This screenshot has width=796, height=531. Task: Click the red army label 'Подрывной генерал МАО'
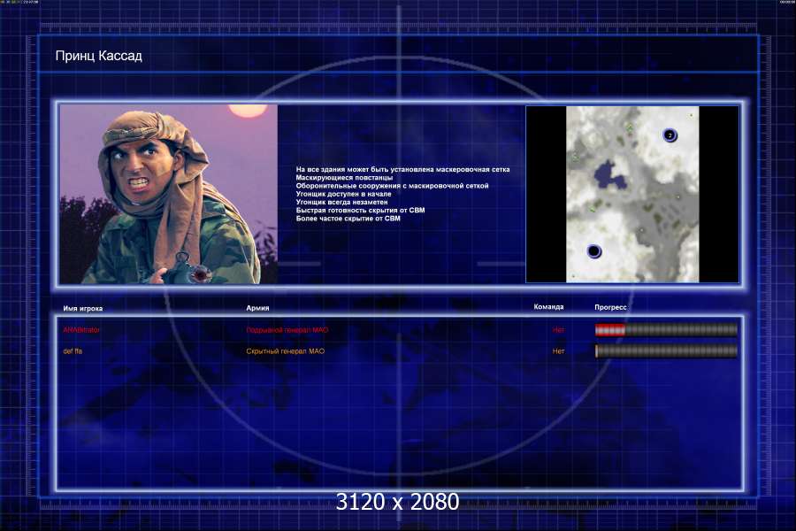click(287, 330)
